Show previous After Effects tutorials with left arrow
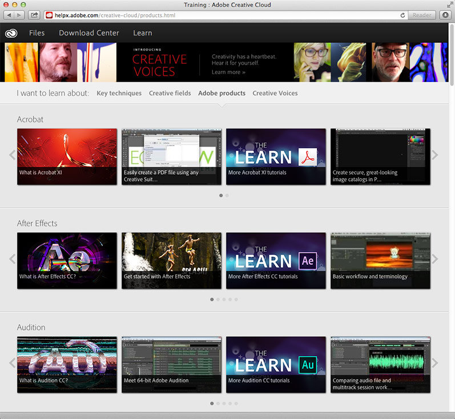This screenshot has width=455, height=419. [x=12, y=259]
